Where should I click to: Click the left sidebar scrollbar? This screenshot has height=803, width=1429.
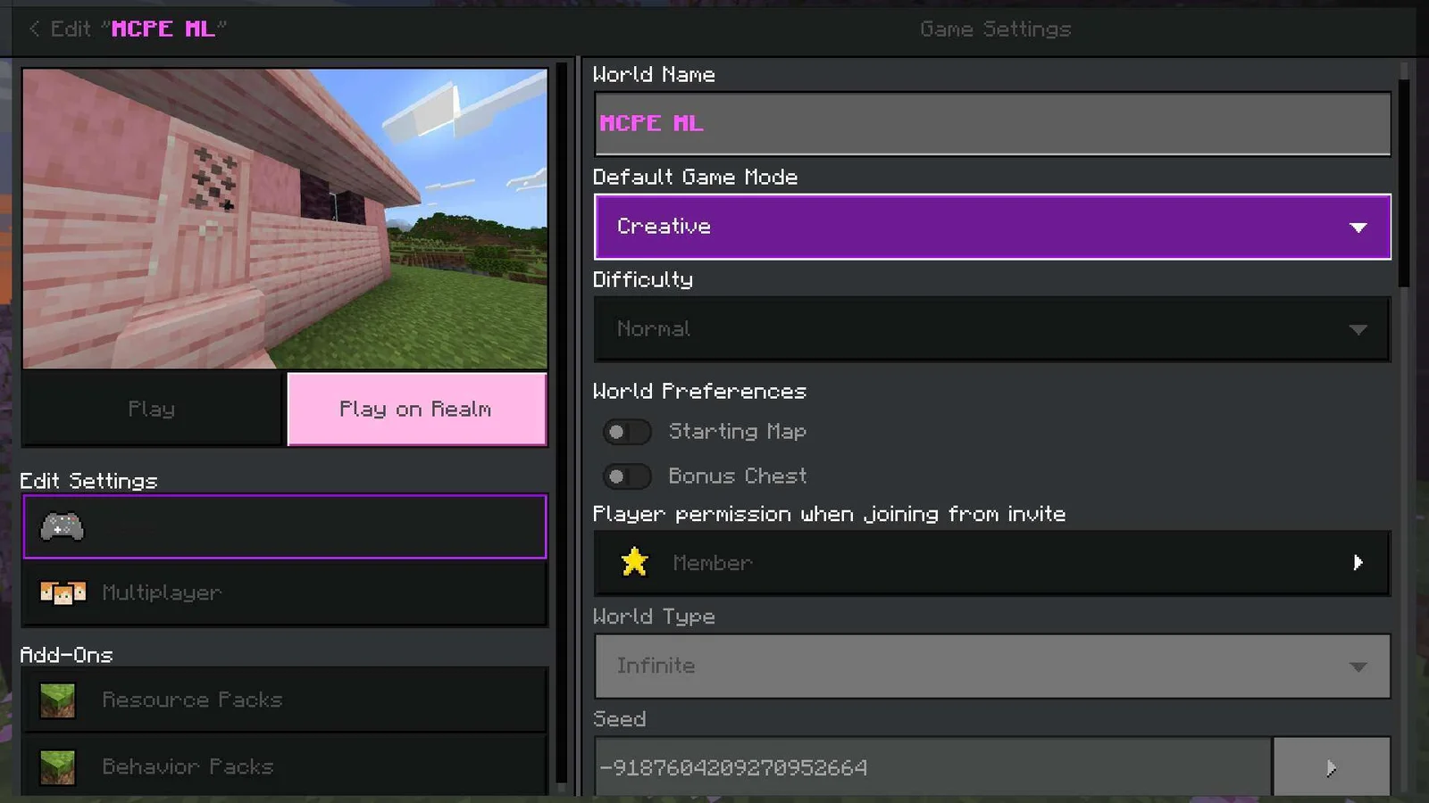561,424
